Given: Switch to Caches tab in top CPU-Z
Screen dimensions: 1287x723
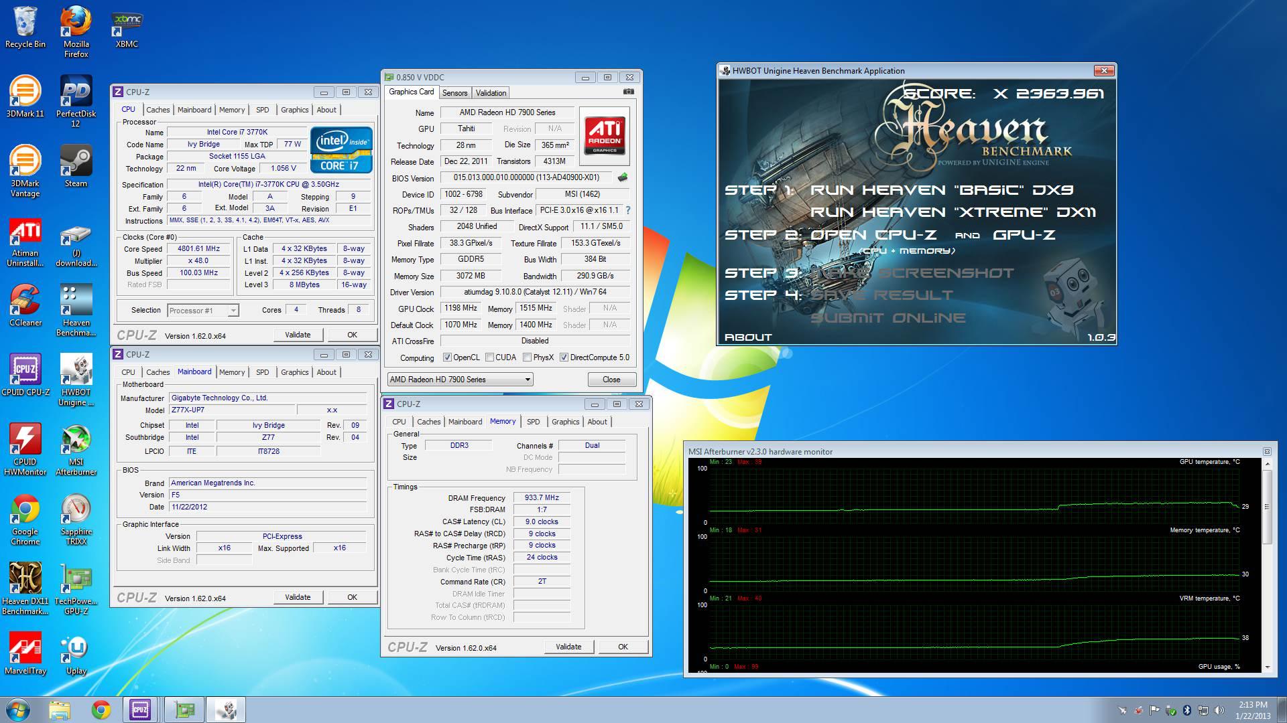Looking at the screenshot, I should [158, 110].
